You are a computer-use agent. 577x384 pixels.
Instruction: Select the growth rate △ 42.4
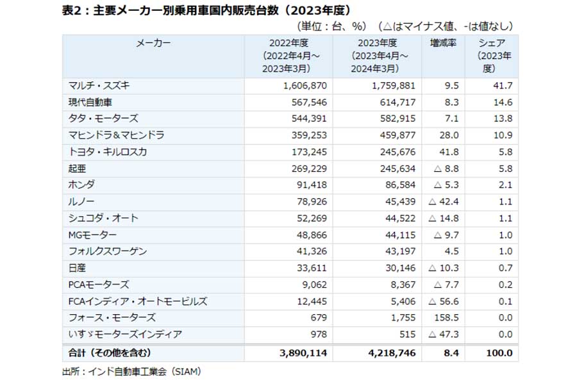click(x=444, y=201)
